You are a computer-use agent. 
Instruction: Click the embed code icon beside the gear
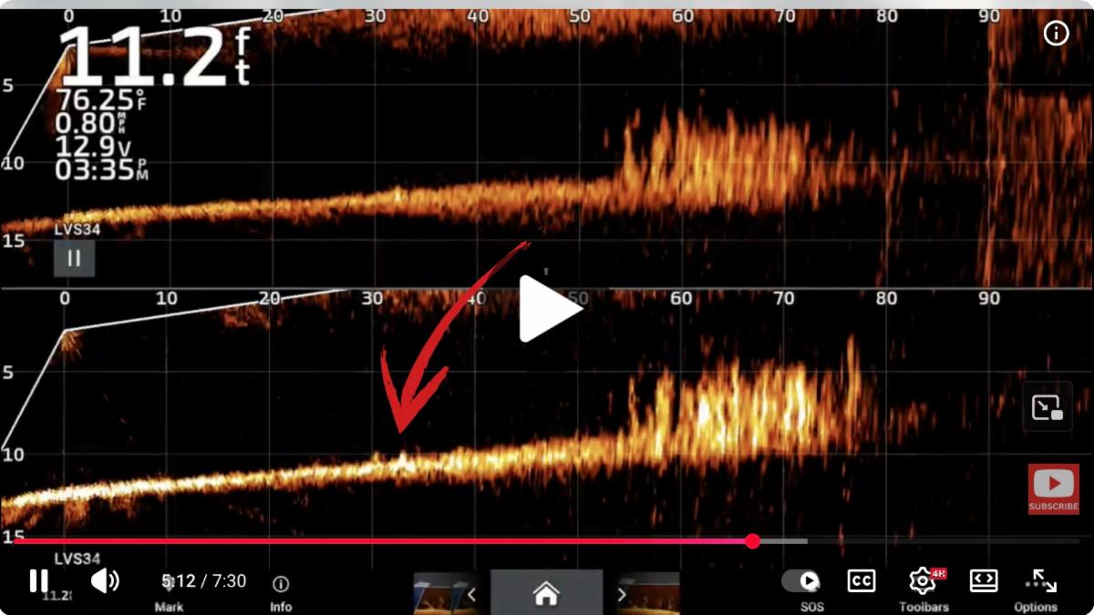coord(983,580)
